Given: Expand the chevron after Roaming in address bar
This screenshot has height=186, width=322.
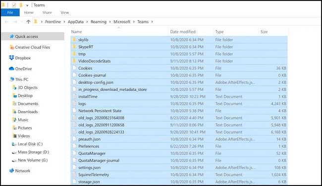Looking at the screenshot, I should coord(110,22).
